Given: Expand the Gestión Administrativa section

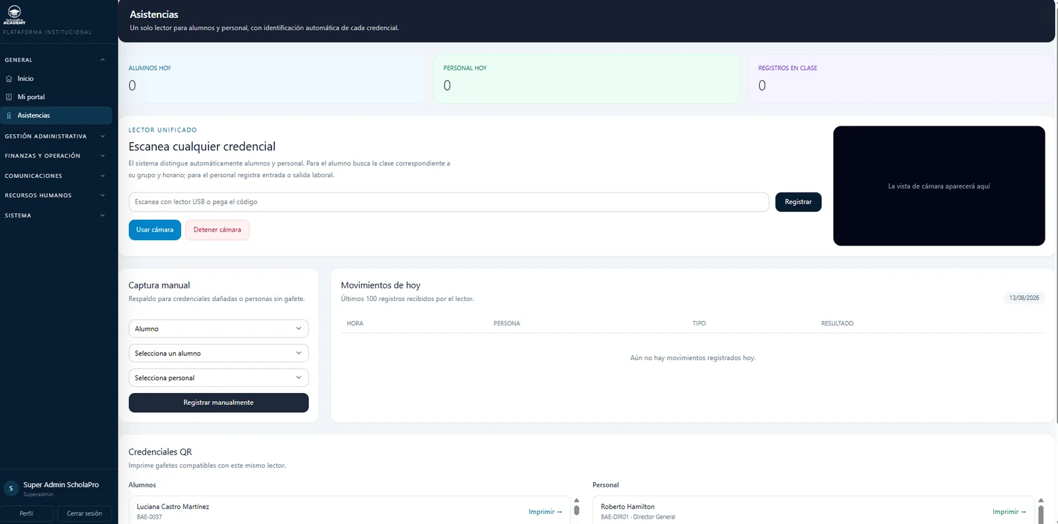Looking at the screenshot, I should coord(56,136).
